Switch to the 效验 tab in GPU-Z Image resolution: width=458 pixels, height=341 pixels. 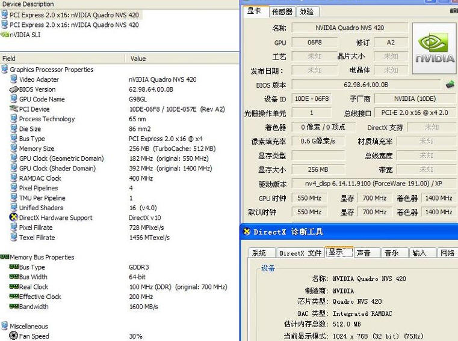click(307, 12)
